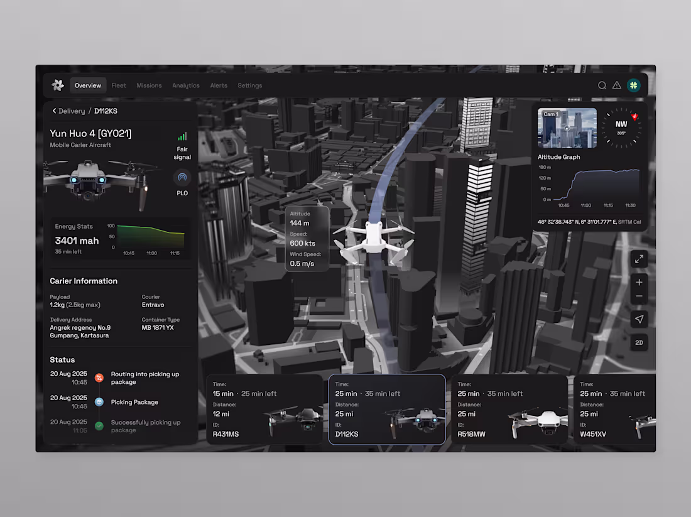Click the location arrow navigation icon on map
This screenshot has height=517, width=691.
click(639, 319)
